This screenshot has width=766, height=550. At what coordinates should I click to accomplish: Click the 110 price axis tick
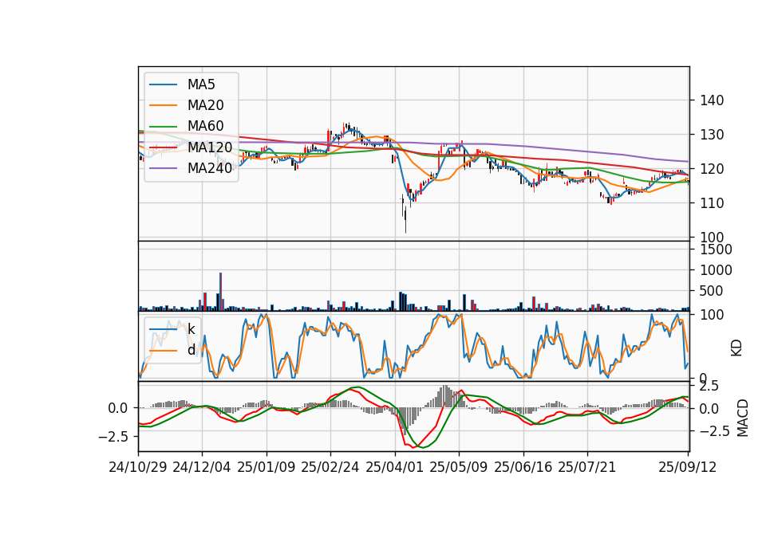pyautogui.click(x=712, y=203)
